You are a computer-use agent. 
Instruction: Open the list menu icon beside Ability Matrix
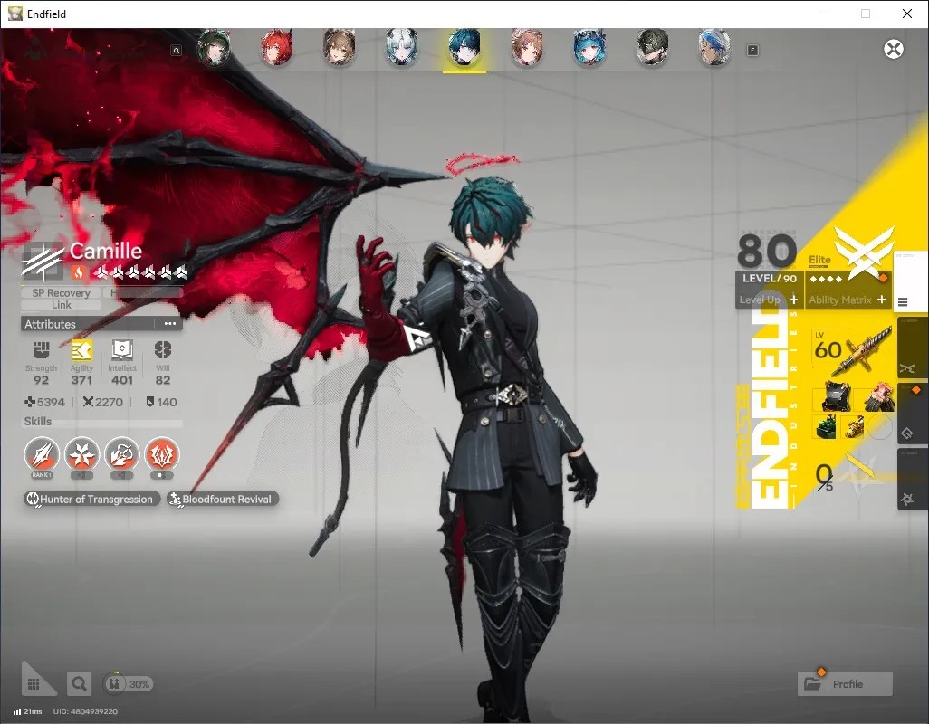point(903,302)
